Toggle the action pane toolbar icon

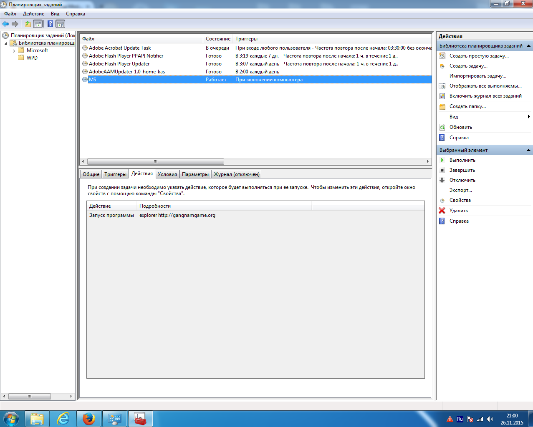pos(61,24)
